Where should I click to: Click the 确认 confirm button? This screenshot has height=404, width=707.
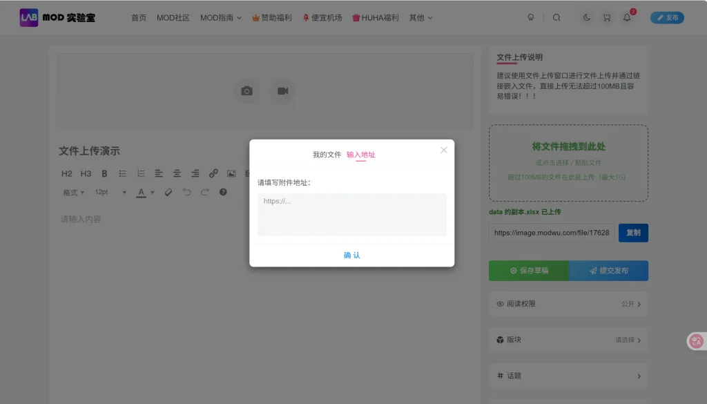(x=351, y=256)
